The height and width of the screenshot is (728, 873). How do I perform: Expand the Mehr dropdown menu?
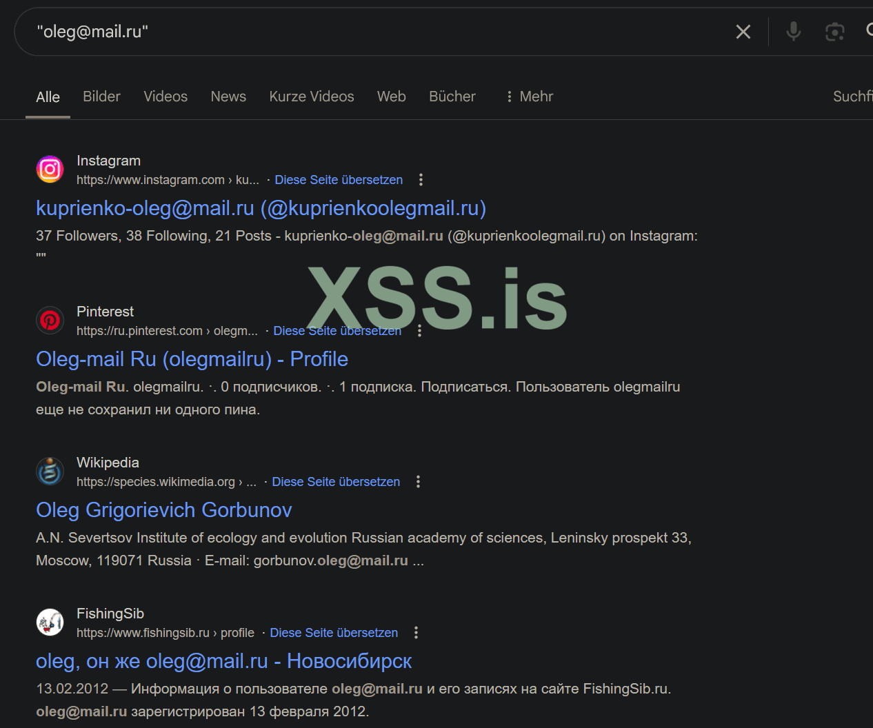[x=529, y=97]
